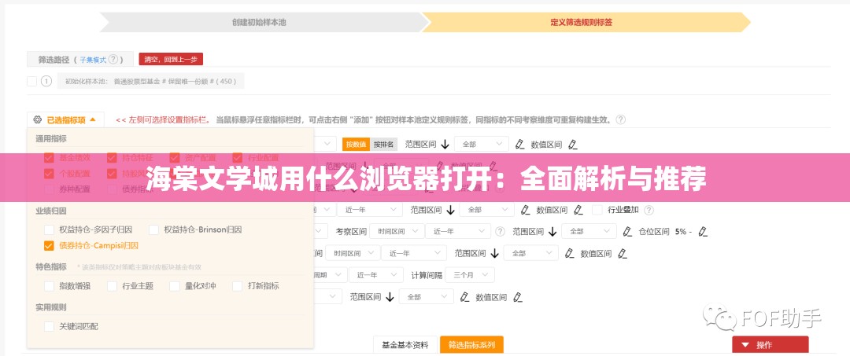This screenshot has width=850, height=356.
Task: Click the 数值区间 pencil in the row above 计算间隔
Action: coord(622,253)
